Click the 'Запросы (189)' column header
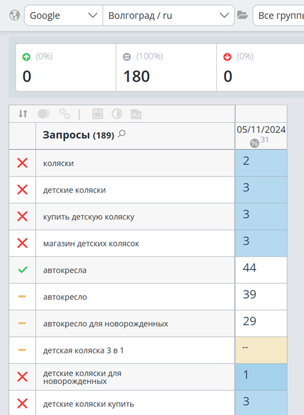Image resolution: width=304 pixels, height=415 pixels. pos(78,136)
